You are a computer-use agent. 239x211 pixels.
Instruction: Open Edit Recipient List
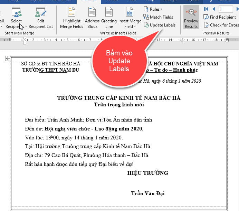[x=41, y=18]
